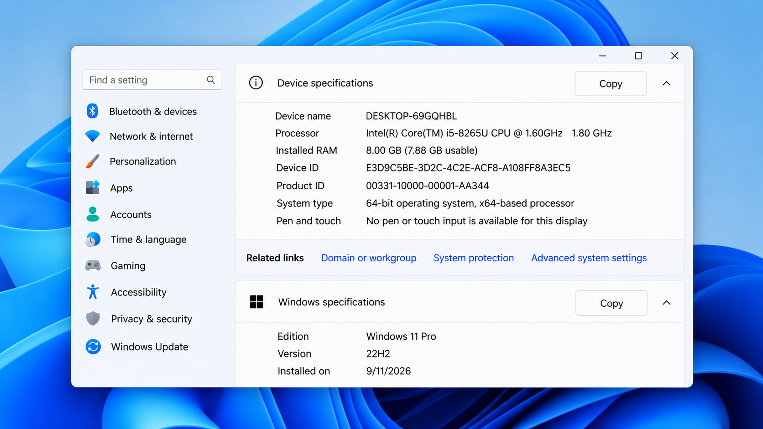
Task: Collapse the Device specifications section
Action: tap(666, 83)
